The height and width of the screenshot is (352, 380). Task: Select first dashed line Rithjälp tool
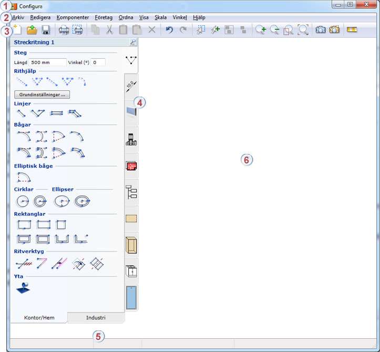[x=22, y=81]
